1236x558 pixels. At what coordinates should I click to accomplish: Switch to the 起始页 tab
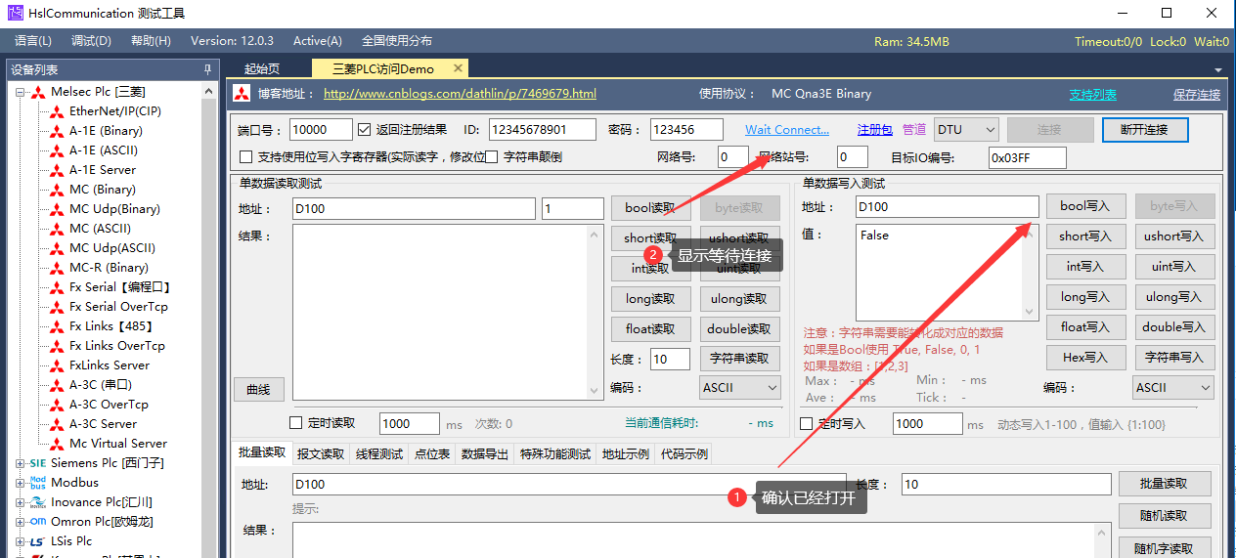pyautogui.click(x=262, y=68)
